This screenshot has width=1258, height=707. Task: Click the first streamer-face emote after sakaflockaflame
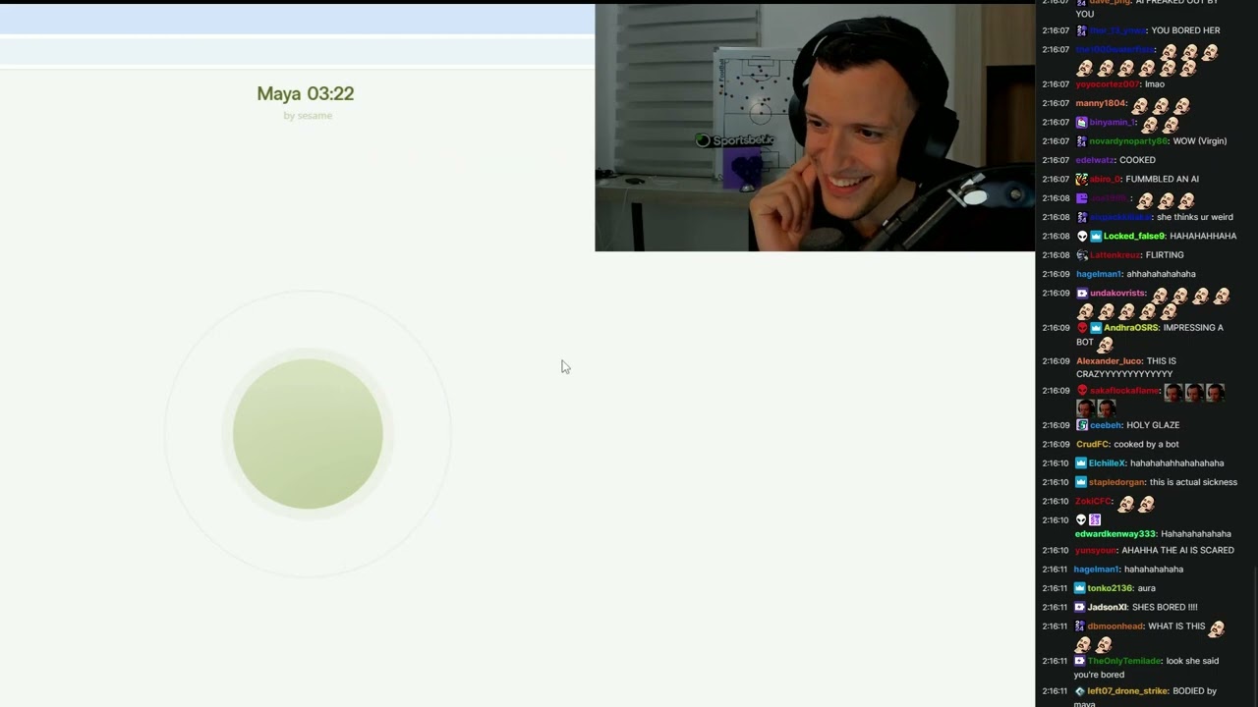point(1173,393)
